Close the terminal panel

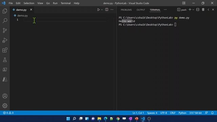pos(213,9)
